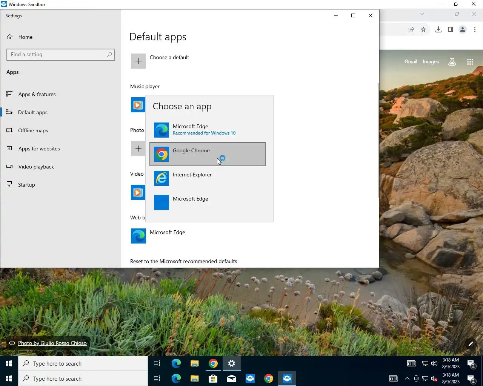Select Microsoft Edge recommended for Windows 10

[x=208, y=130]
